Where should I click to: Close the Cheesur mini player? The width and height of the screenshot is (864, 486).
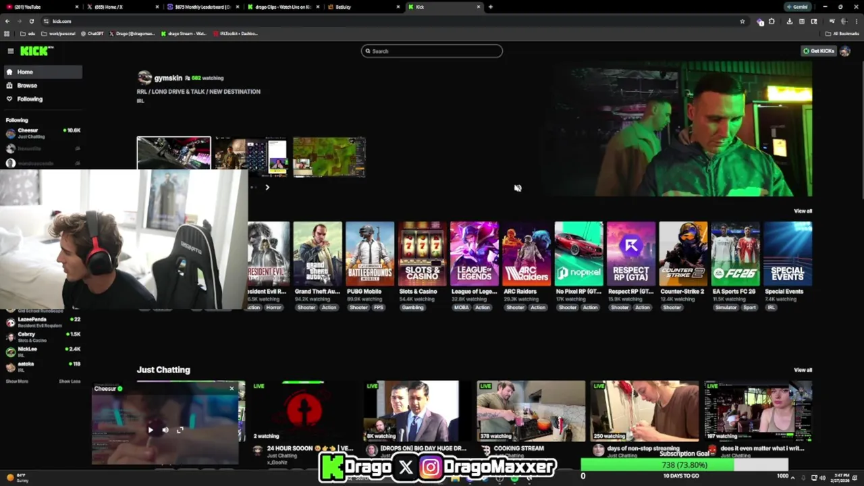pyautogui.click(x=232, y=388)
